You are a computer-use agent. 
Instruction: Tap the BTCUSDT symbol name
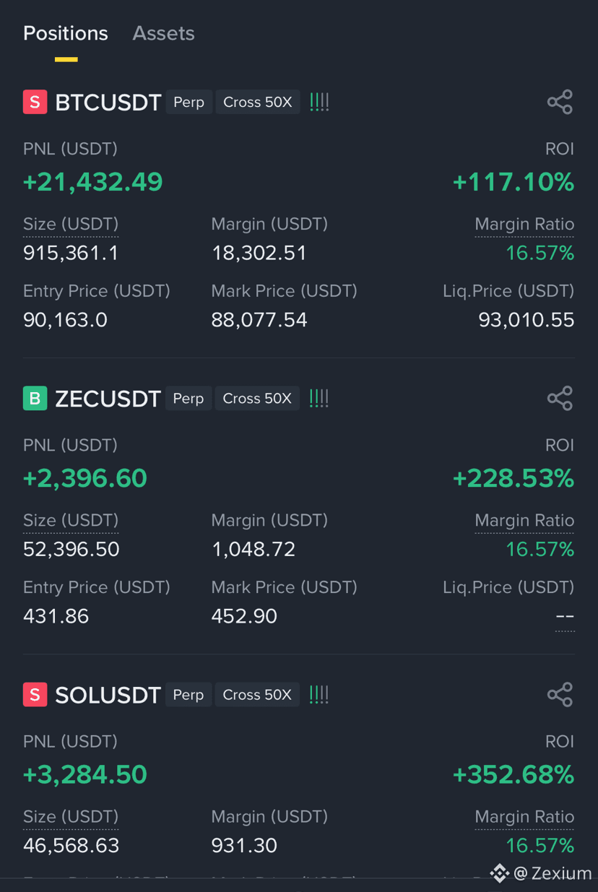(x=108, y=103)
